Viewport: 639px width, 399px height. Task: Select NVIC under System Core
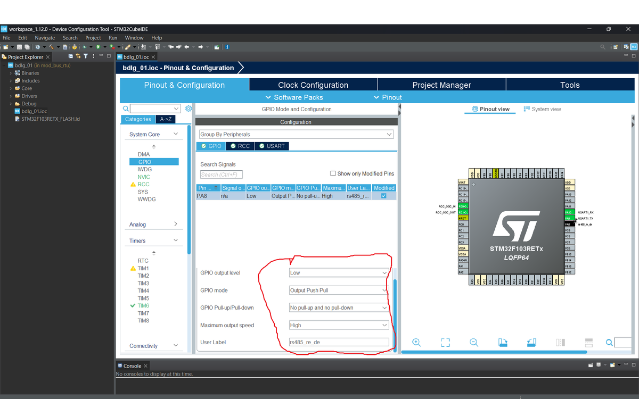pyautogui.click(x=144, y=177)
